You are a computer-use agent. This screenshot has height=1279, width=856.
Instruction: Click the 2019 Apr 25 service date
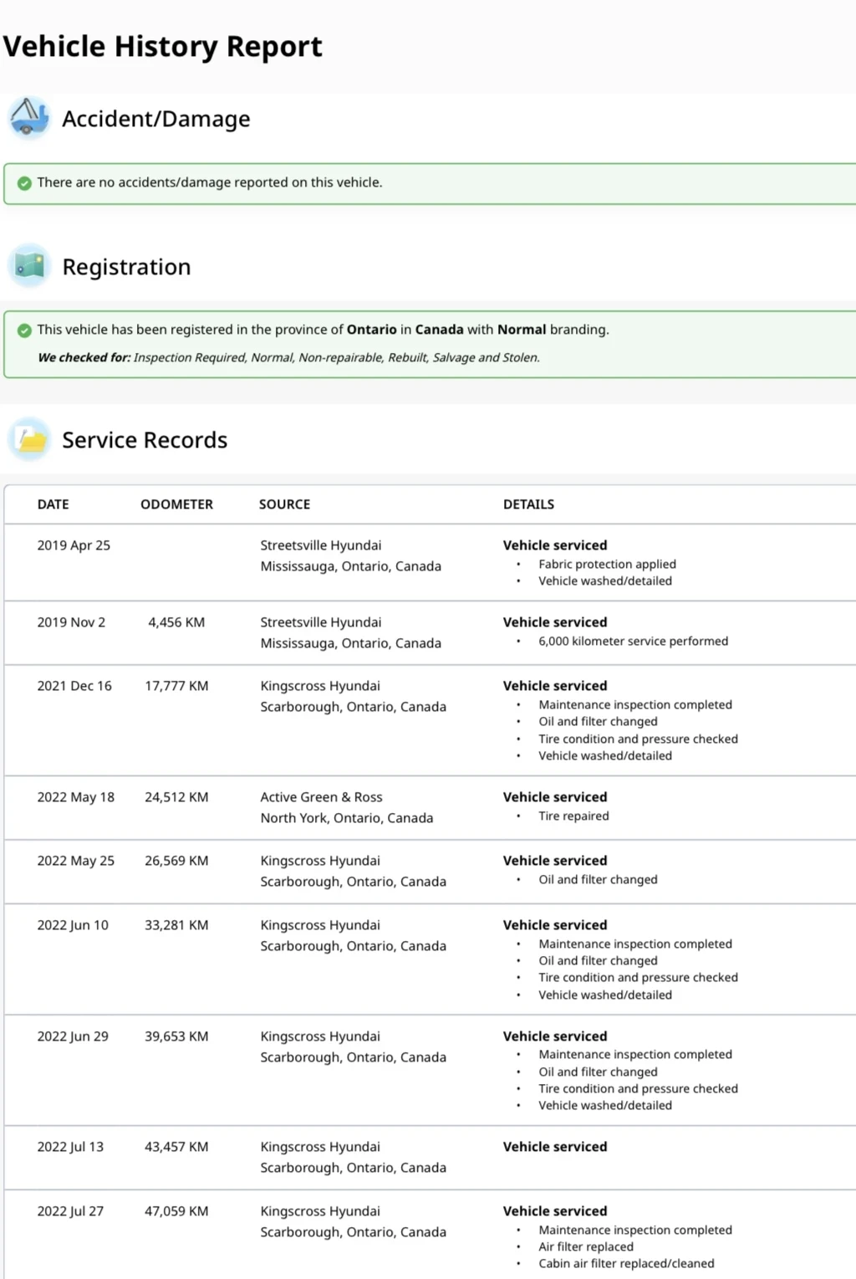tap(74, 545)
